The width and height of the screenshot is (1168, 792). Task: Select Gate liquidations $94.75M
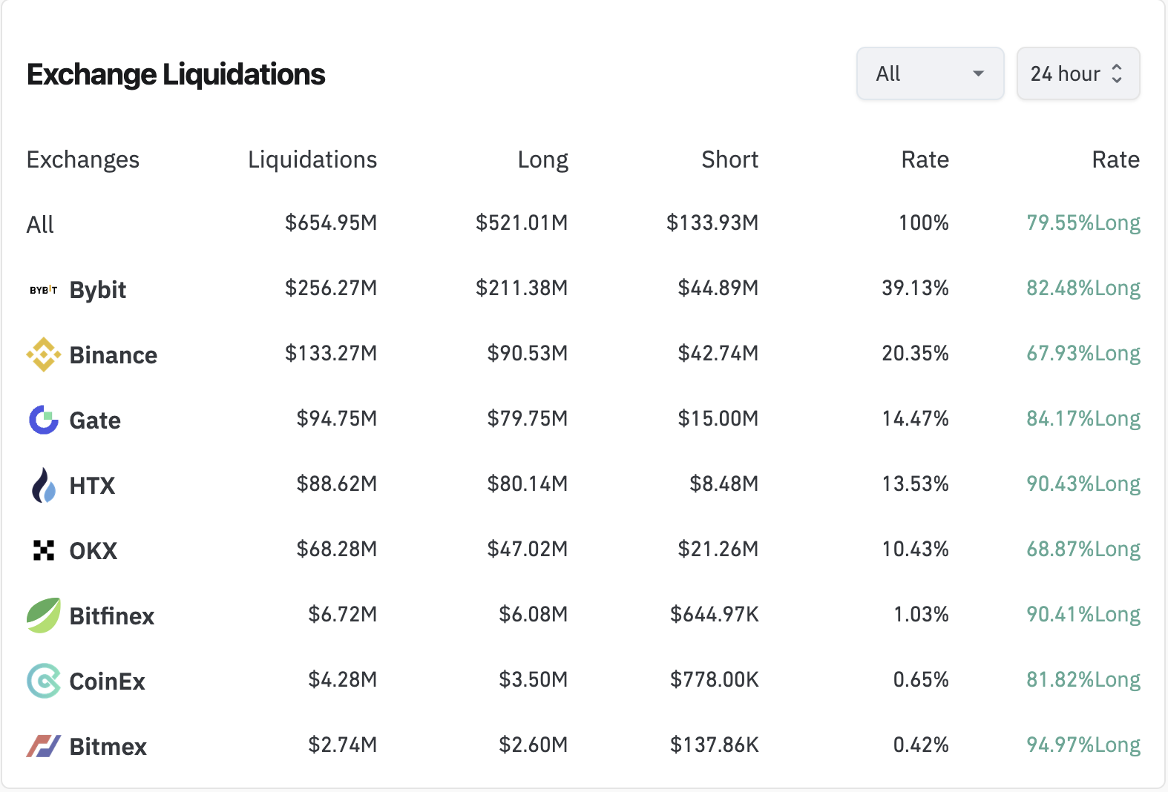(337, 418)
